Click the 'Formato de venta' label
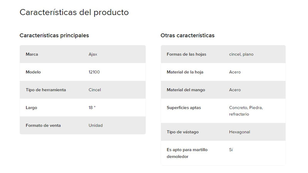Image resolution: width=308 pixels, height=173 pixels. [43, 125]
